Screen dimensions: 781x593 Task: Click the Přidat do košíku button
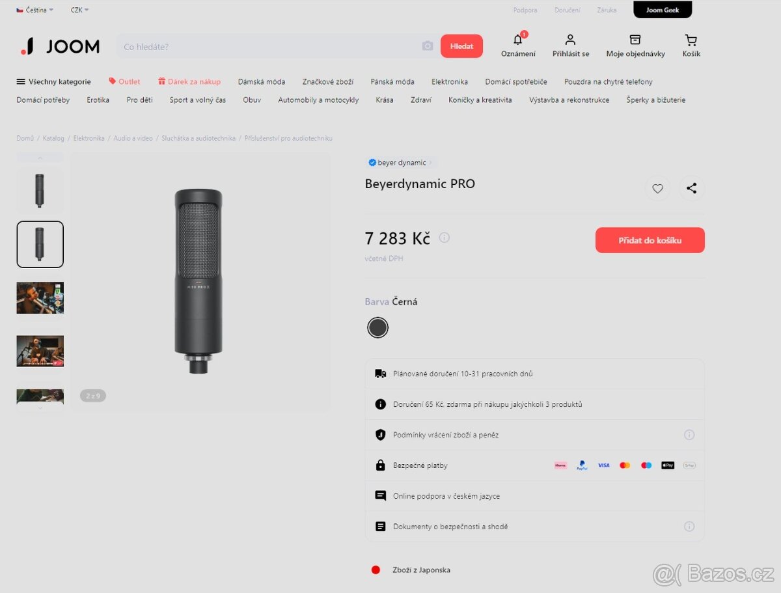point(650,240)
